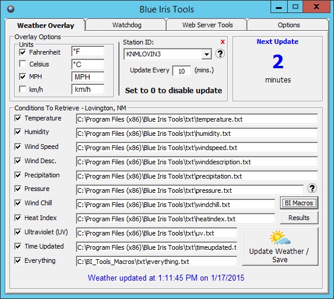Click the pressure.txt path field
The width and height of the screenshot is (334, 299).
(x=190, y=190)
